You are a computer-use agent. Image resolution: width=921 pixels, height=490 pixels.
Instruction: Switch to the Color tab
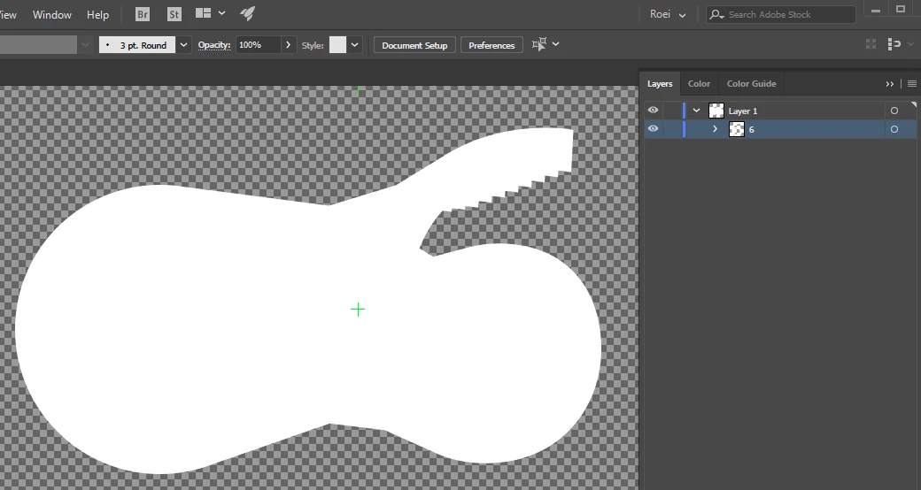click(x=699, y=83)
